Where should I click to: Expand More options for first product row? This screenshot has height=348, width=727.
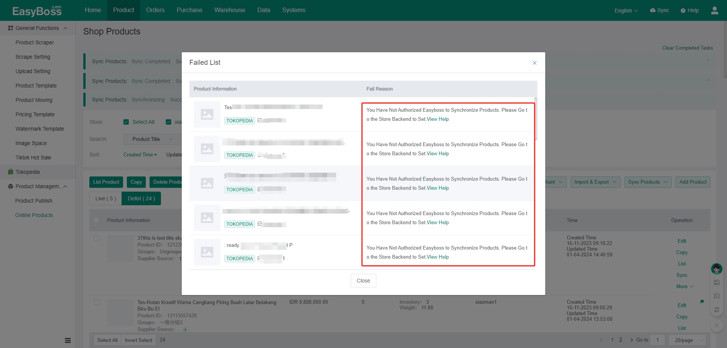pos(685,286)
